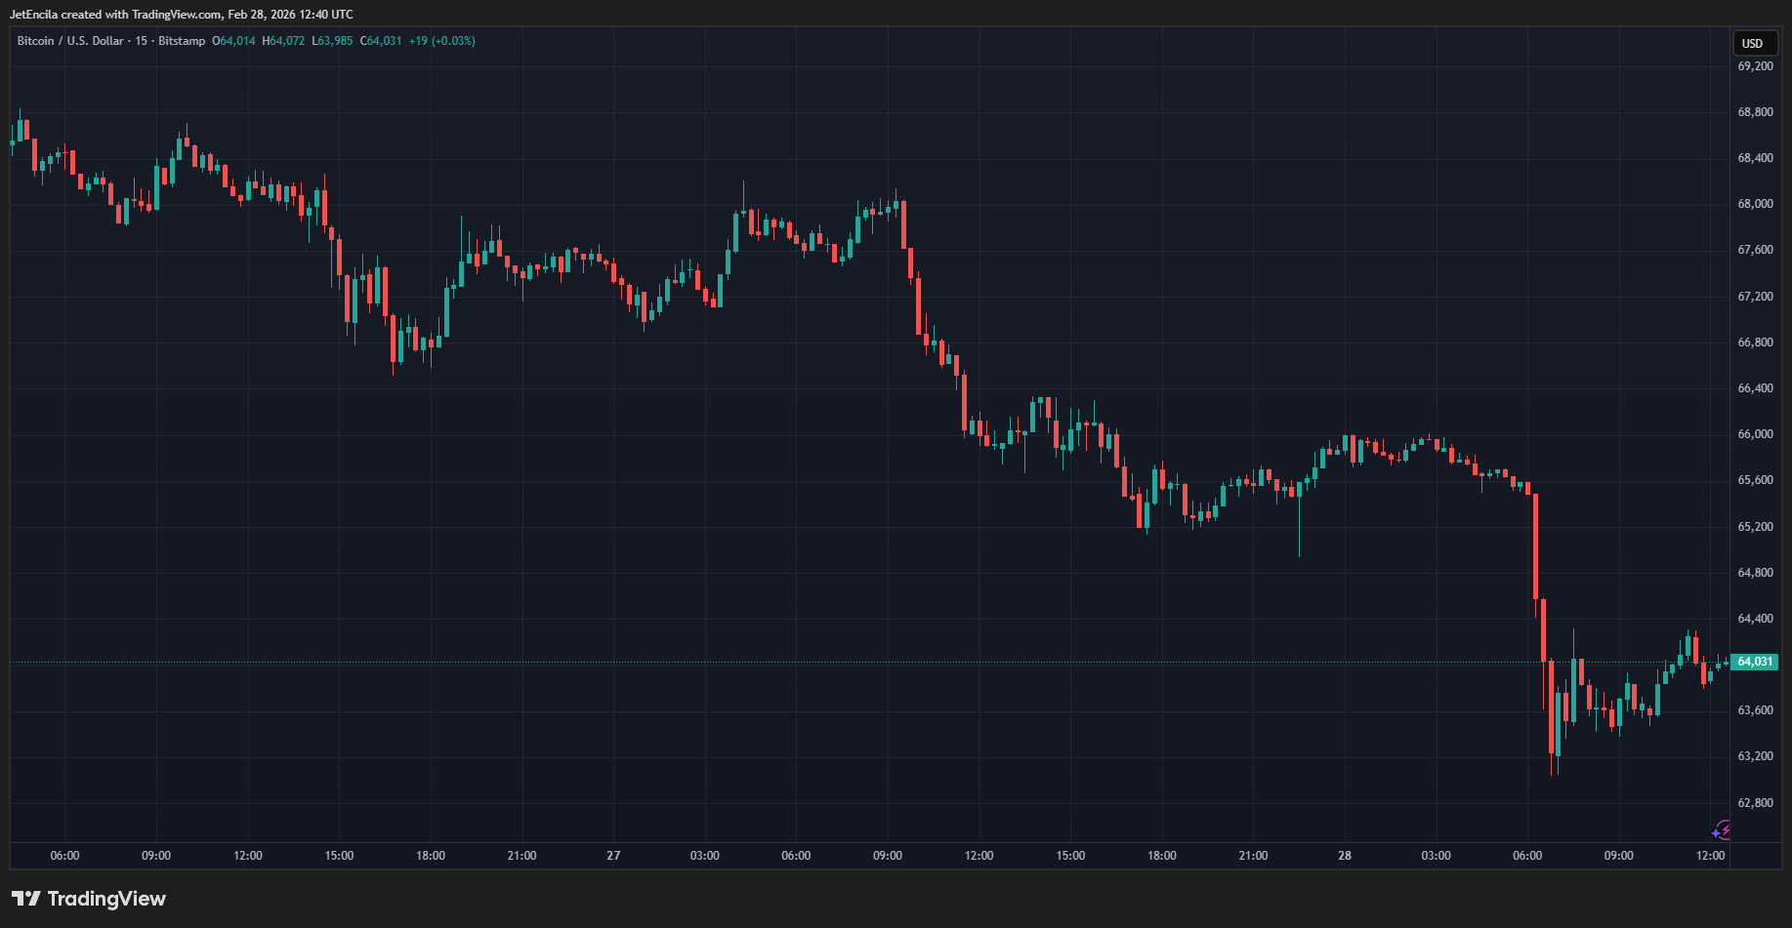Click the 66,000 price scale level

tap(1755, 434)
